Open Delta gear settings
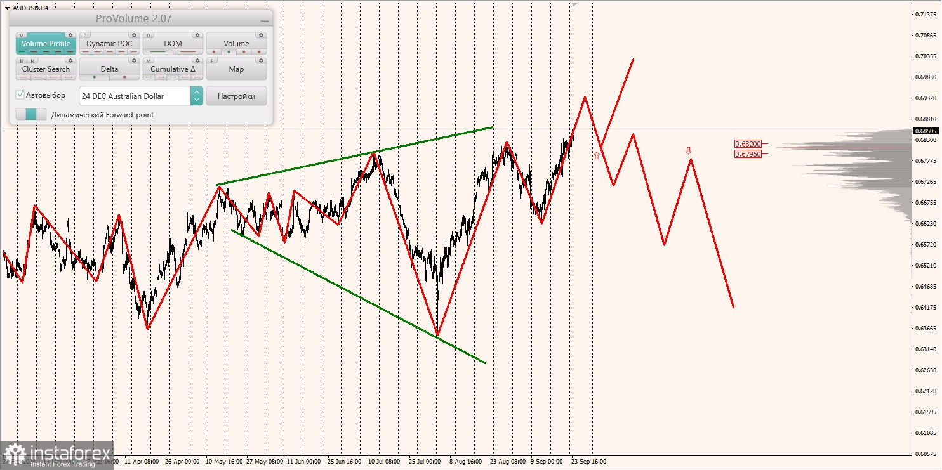This screenshot has height=470, width=942. coord(134,61)
